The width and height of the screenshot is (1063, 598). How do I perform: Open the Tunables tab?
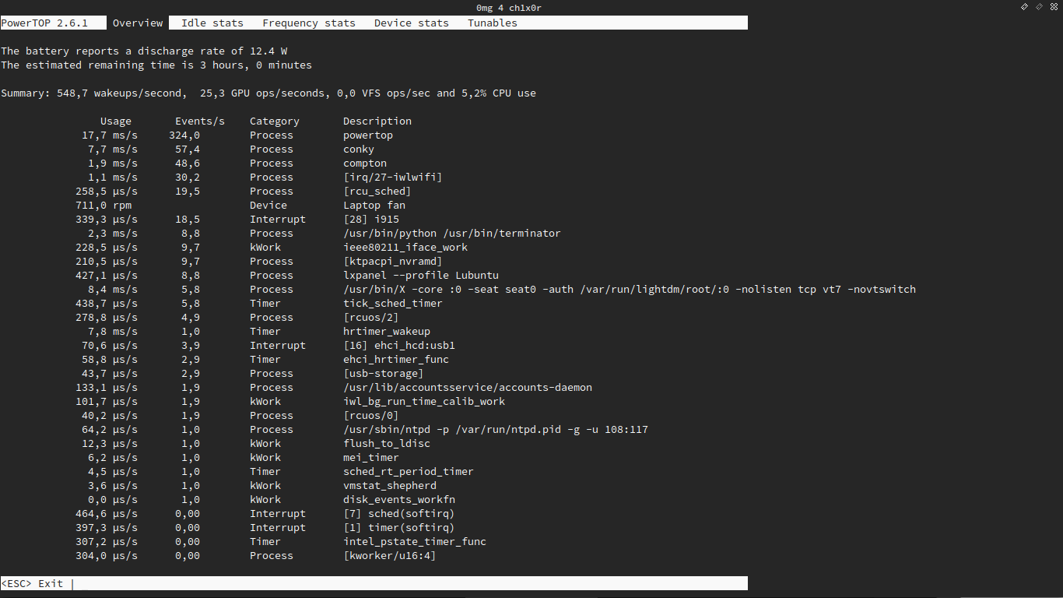(493, 23)
